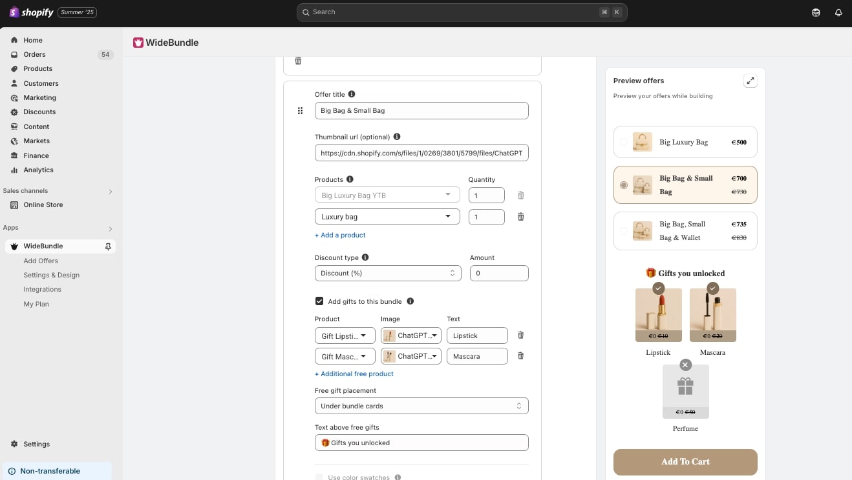Open Settings & Design submenu item
This screenshot has width=852, height=480.
click(x=52, y=275)
